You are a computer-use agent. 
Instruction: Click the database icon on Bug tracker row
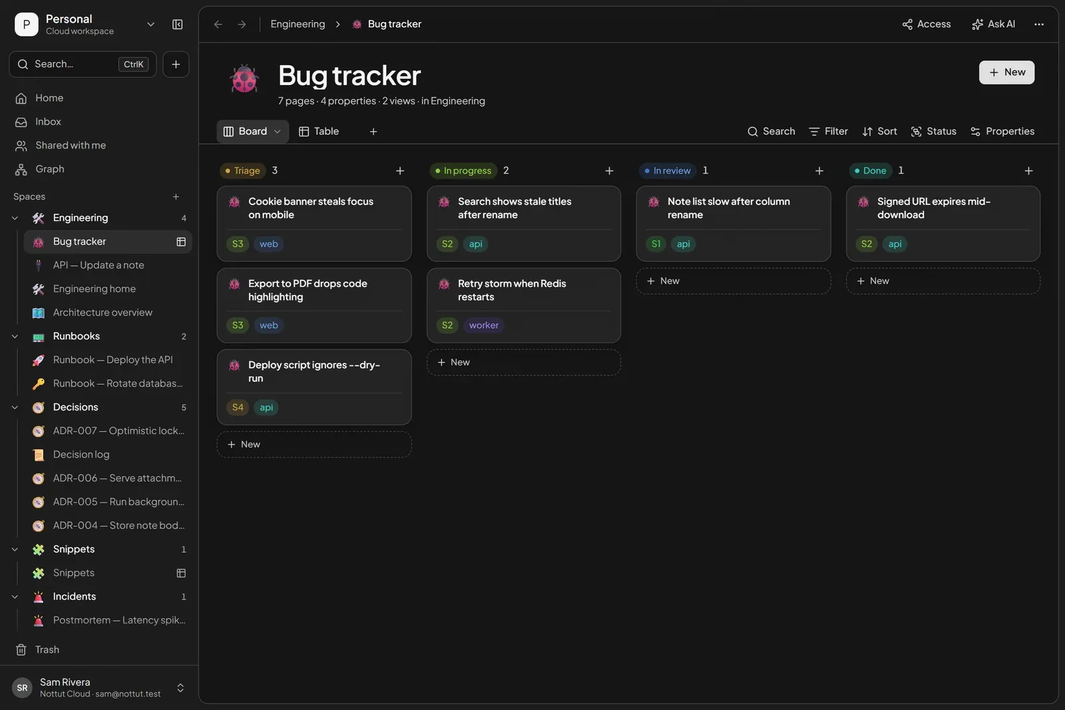(x=181, y=242)
